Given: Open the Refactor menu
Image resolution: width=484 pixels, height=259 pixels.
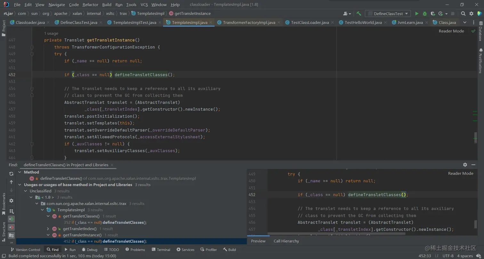Looking at the screenshot, I should [90, 5].
